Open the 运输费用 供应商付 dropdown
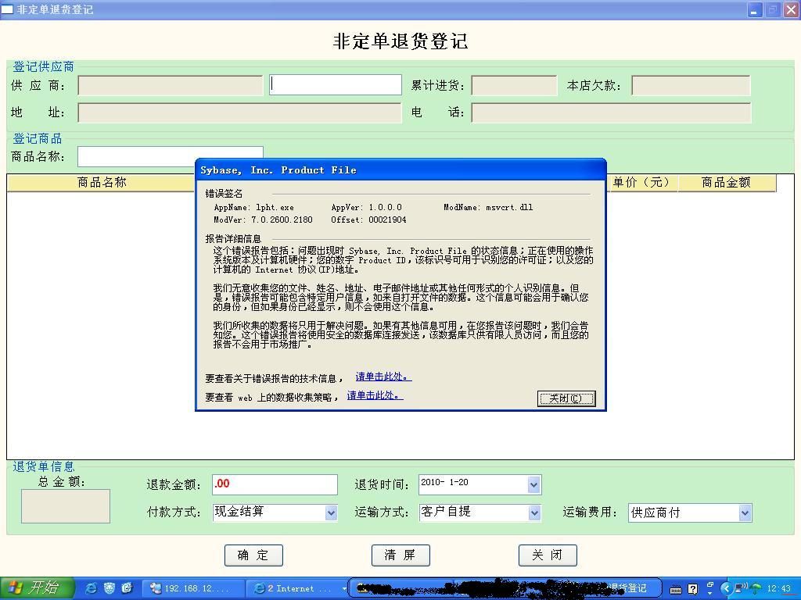The image size is (801, 600). coord(745,512)
